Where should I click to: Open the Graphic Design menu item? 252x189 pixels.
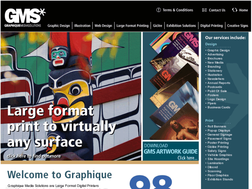[x=59, y=26]
